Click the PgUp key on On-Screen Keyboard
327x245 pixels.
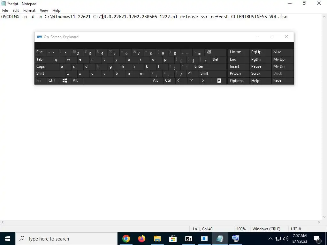(260, 52)
